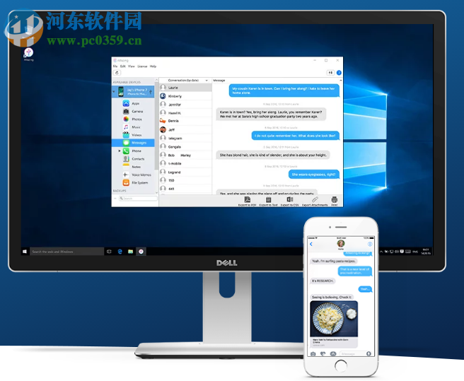Select the Jennifer conversation

[x=185, y=105]
